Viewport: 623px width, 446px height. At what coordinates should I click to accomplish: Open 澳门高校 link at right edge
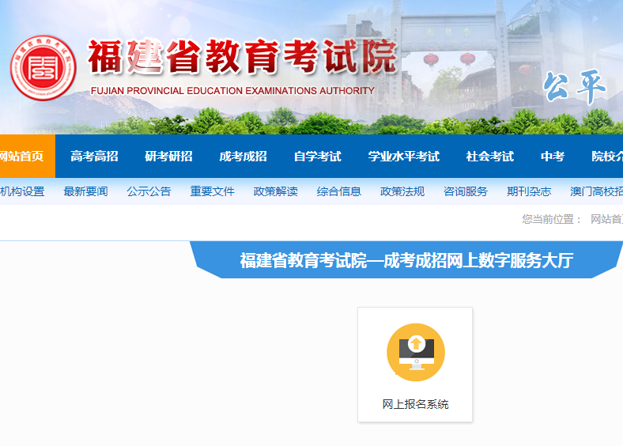coord(596,191)
